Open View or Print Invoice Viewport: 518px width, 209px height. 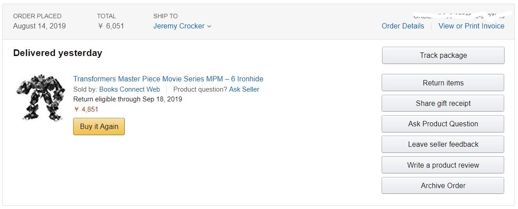[x=471, y=26]
